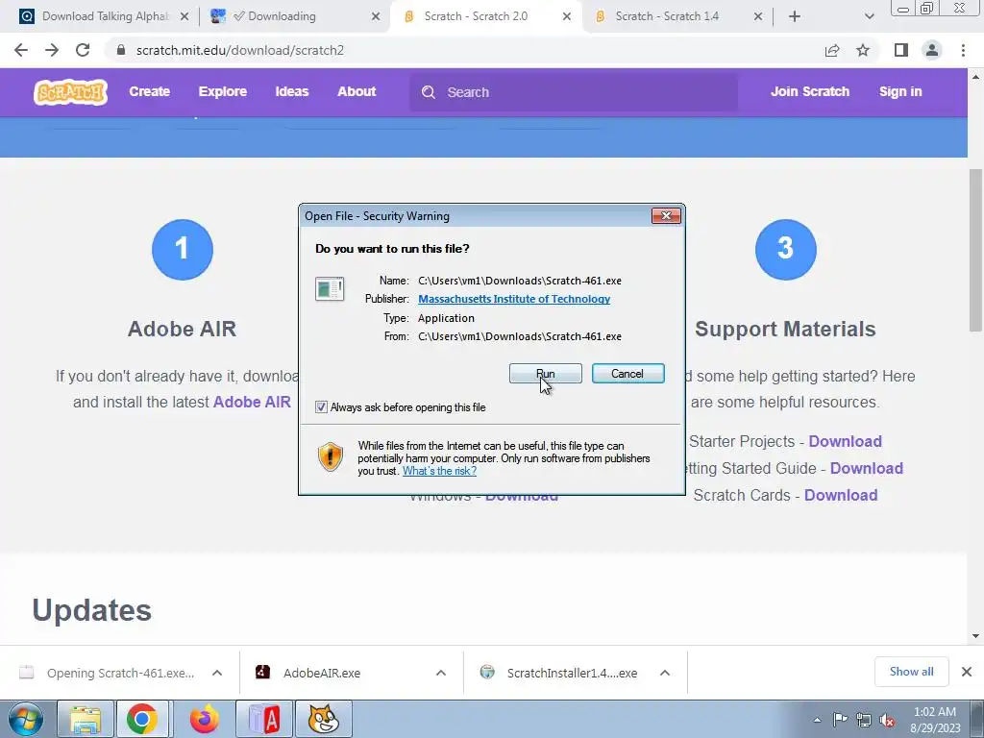This screenshot has height=738, width=984.
Task: Switch to the Downloading tab
Action: 295,16
